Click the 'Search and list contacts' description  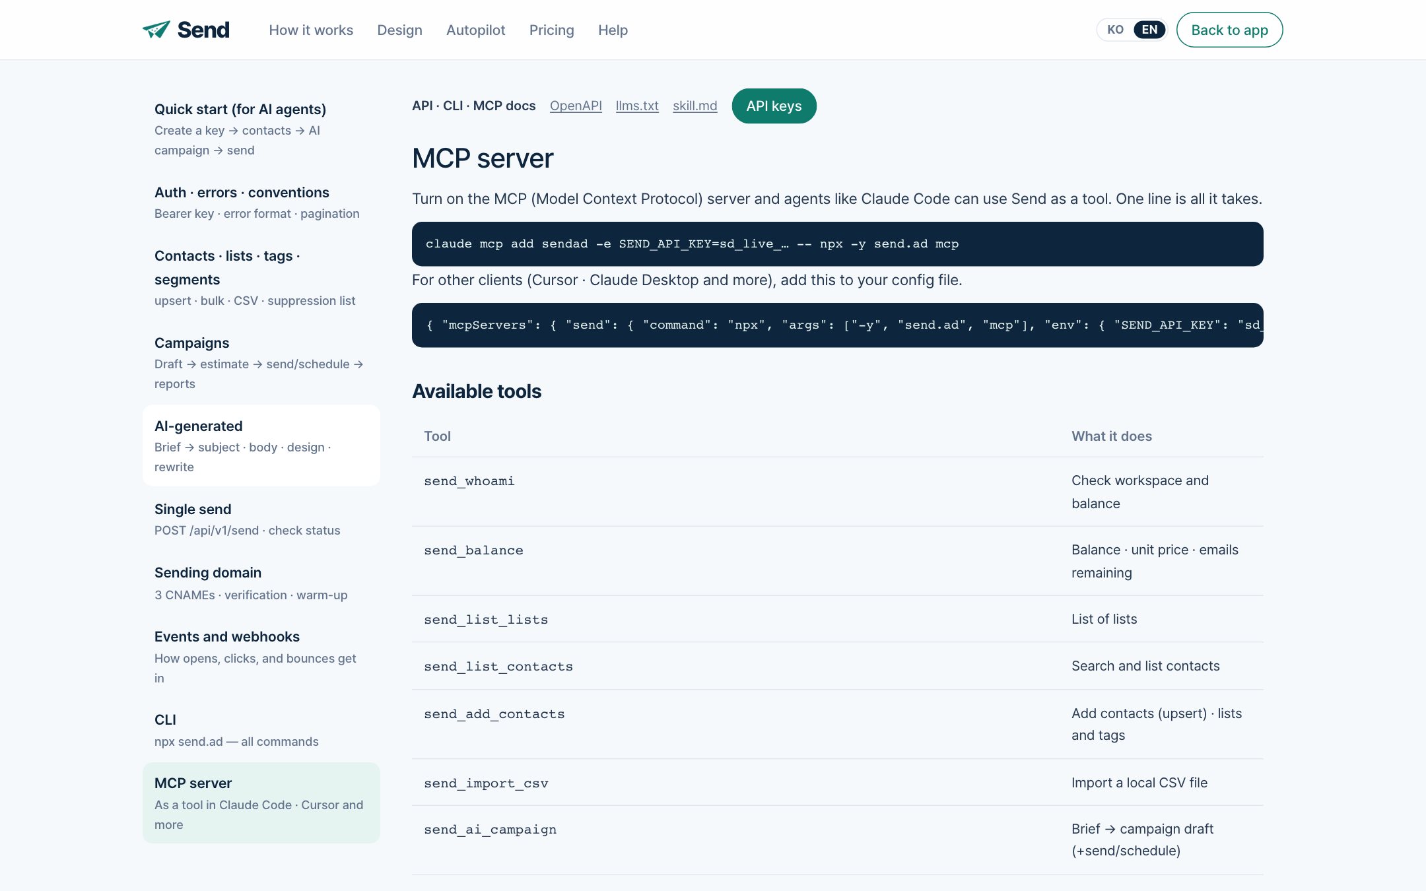click(1145, 666)
